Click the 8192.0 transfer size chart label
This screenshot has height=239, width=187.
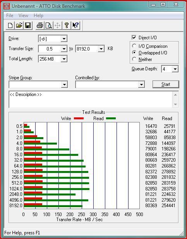(16, 206)
